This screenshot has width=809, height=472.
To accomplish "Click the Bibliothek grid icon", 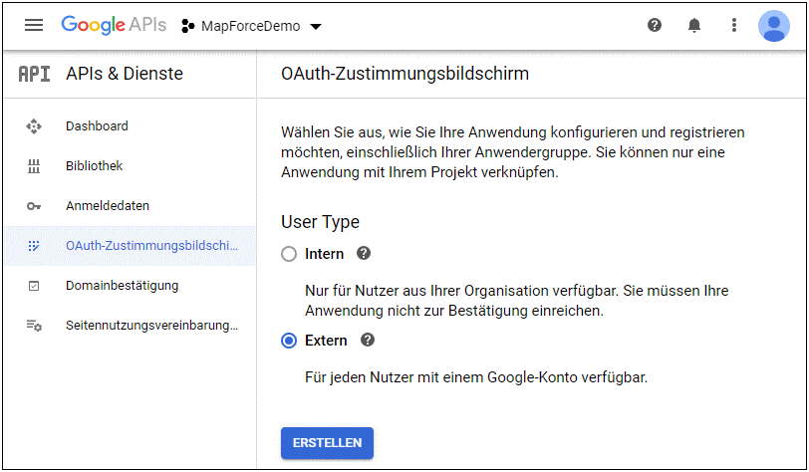I will [x=34, y=166].
